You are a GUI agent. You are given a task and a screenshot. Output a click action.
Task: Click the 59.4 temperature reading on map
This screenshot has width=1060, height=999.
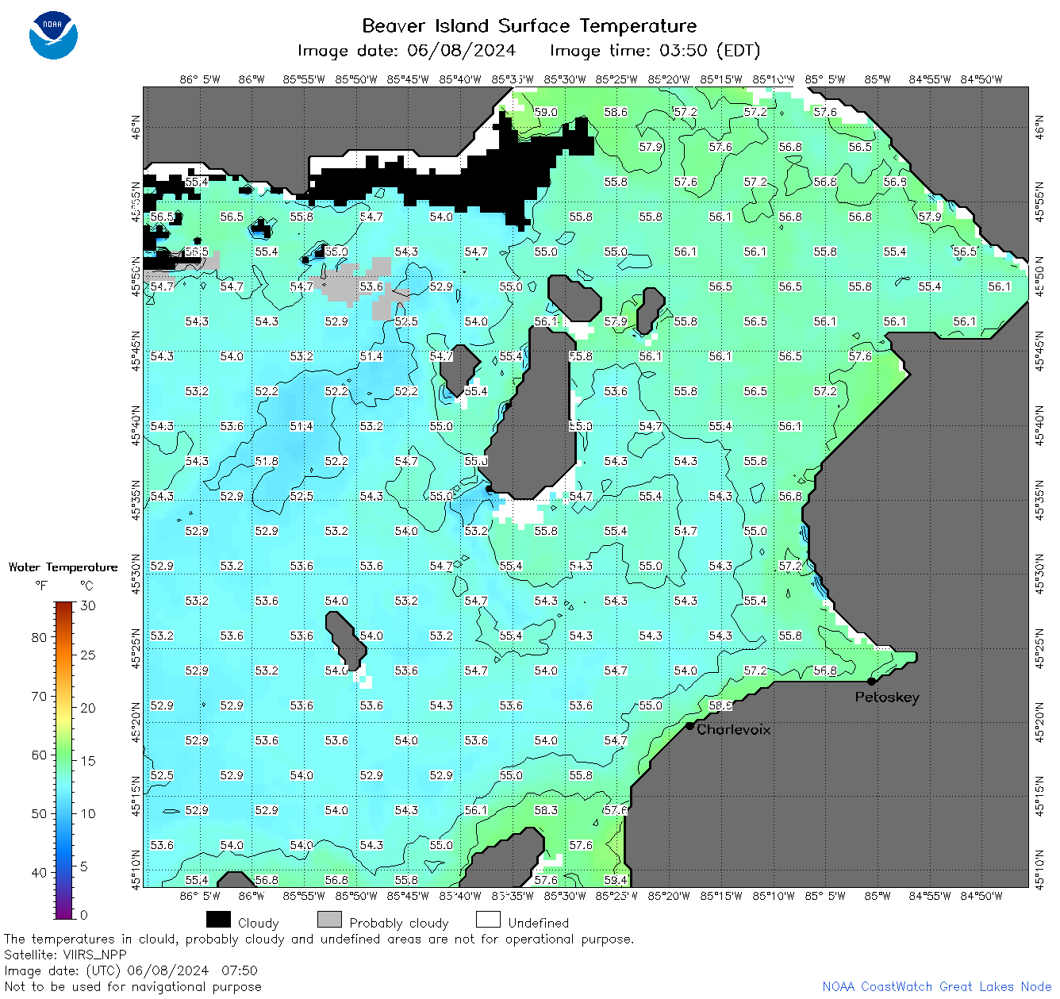click(x=616, y=880)
